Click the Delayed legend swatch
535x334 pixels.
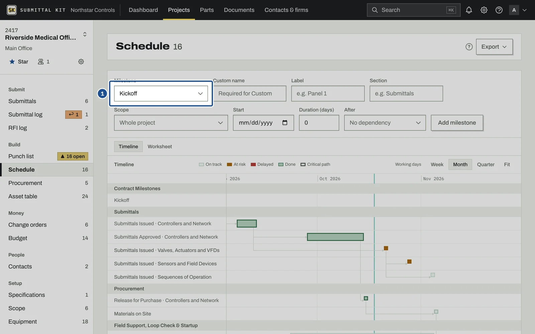253,164
